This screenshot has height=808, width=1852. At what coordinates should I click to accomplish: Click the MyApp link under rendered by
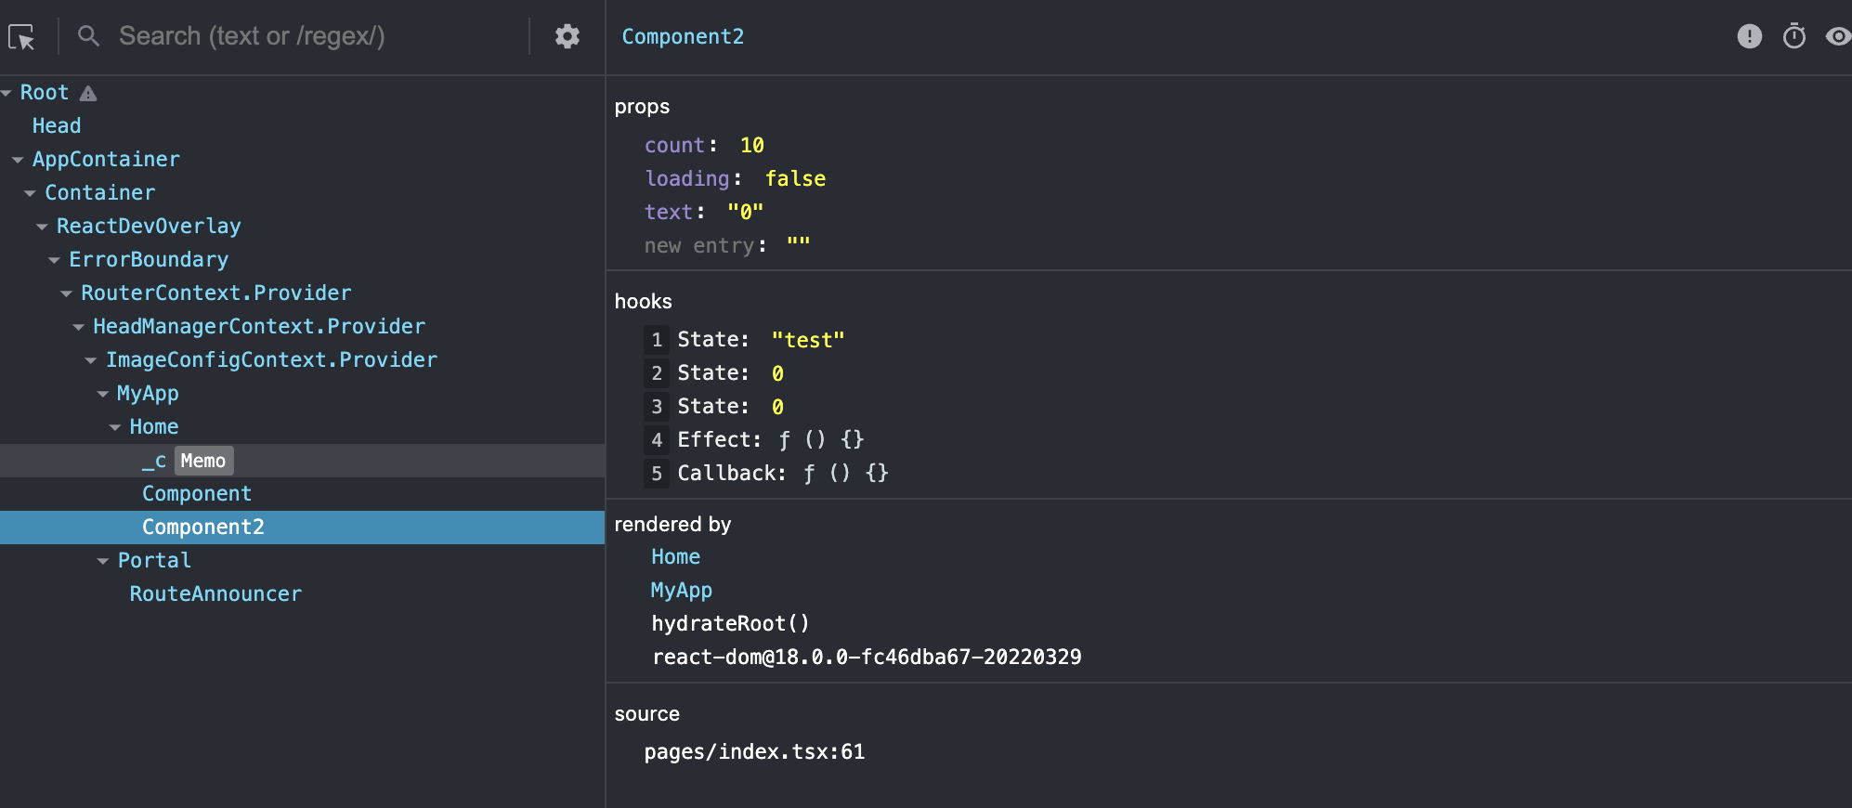[x=681, y=590]
